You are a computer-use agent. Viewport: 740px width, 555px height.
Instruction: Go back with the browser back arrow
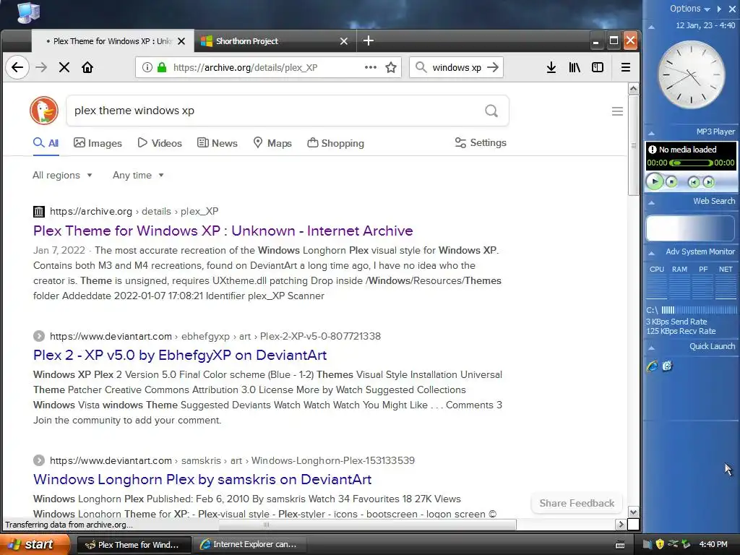17,67
